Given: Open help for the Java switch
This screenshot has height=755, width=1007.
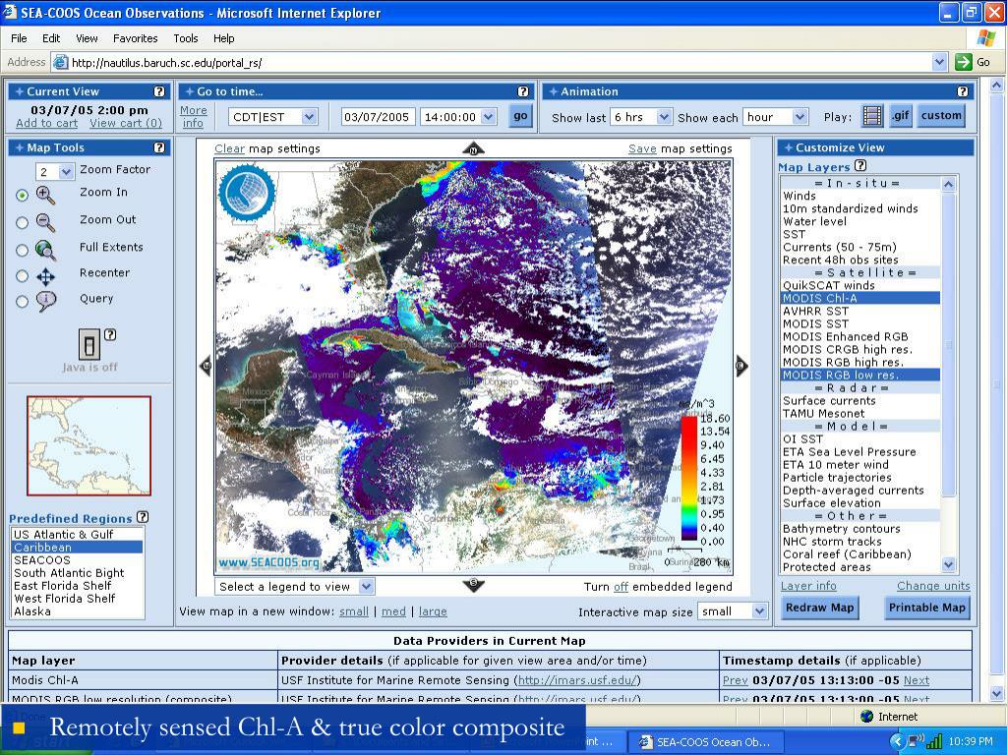Looking at the screenshot, I should [110, 334].
